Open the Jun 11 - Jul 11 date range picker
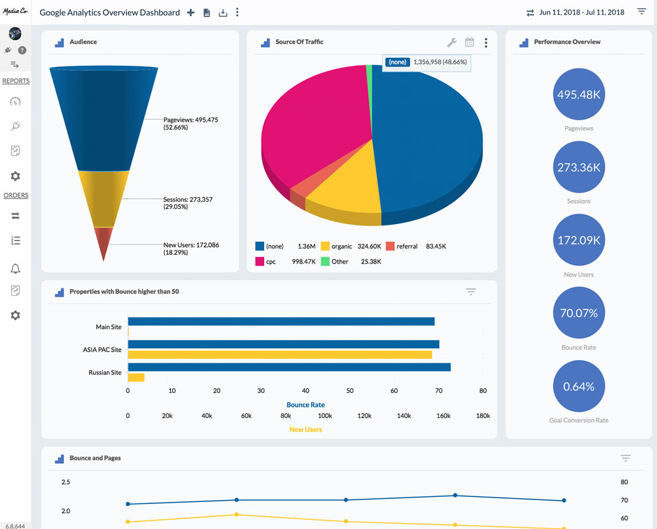Screen dimensions: 657x529 pos(581,12)
